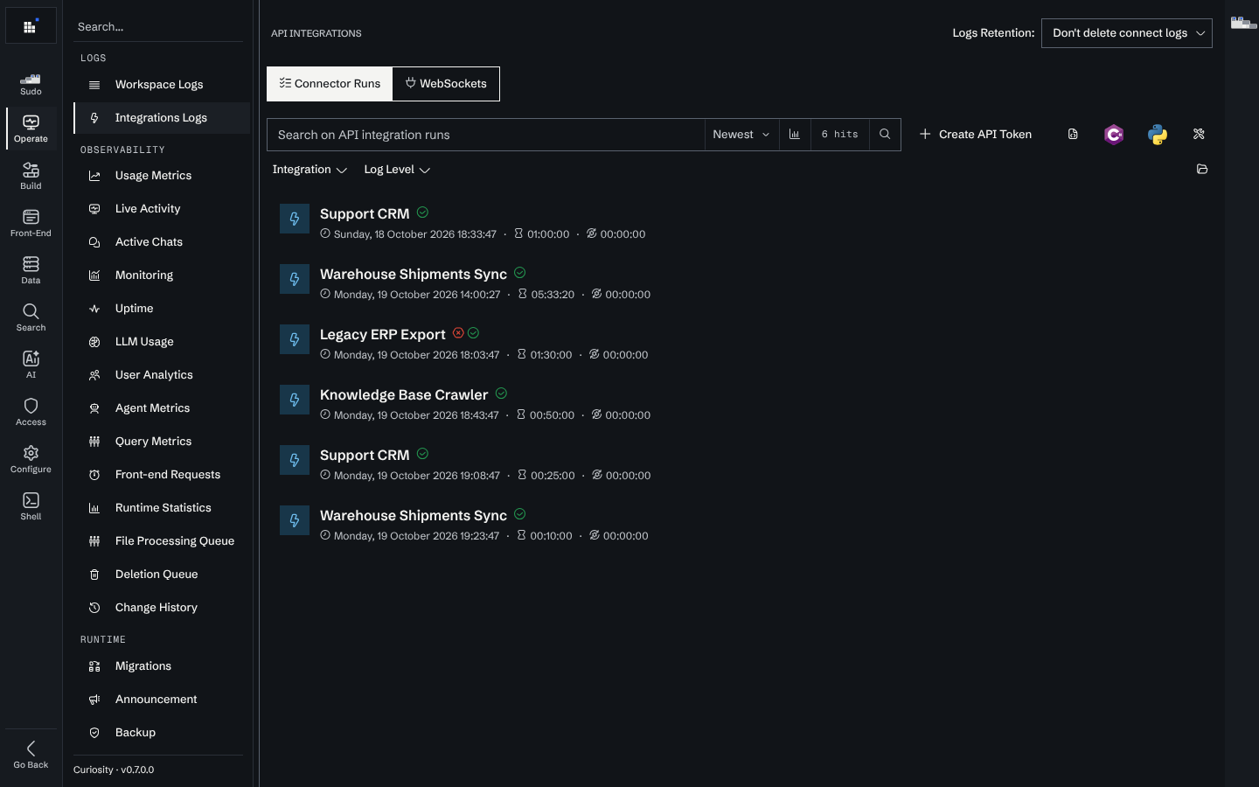1259x787 pixels.
Task: Open Live Activity
Action: [162, 209]
